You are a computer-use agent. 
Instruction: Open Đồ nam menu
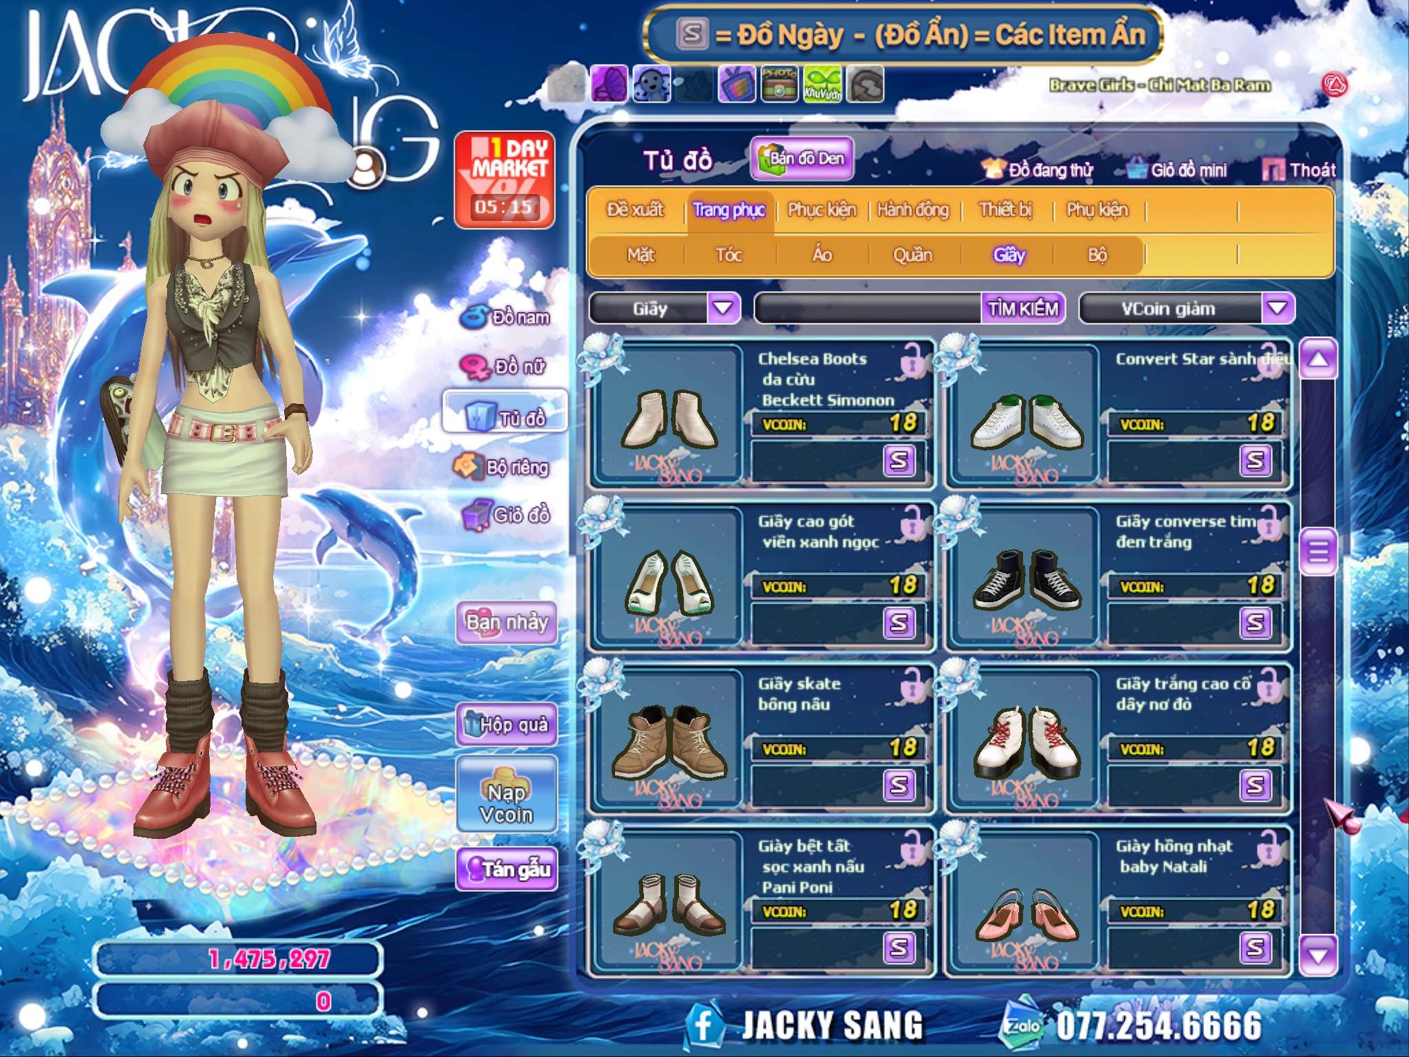click(505, 317)
